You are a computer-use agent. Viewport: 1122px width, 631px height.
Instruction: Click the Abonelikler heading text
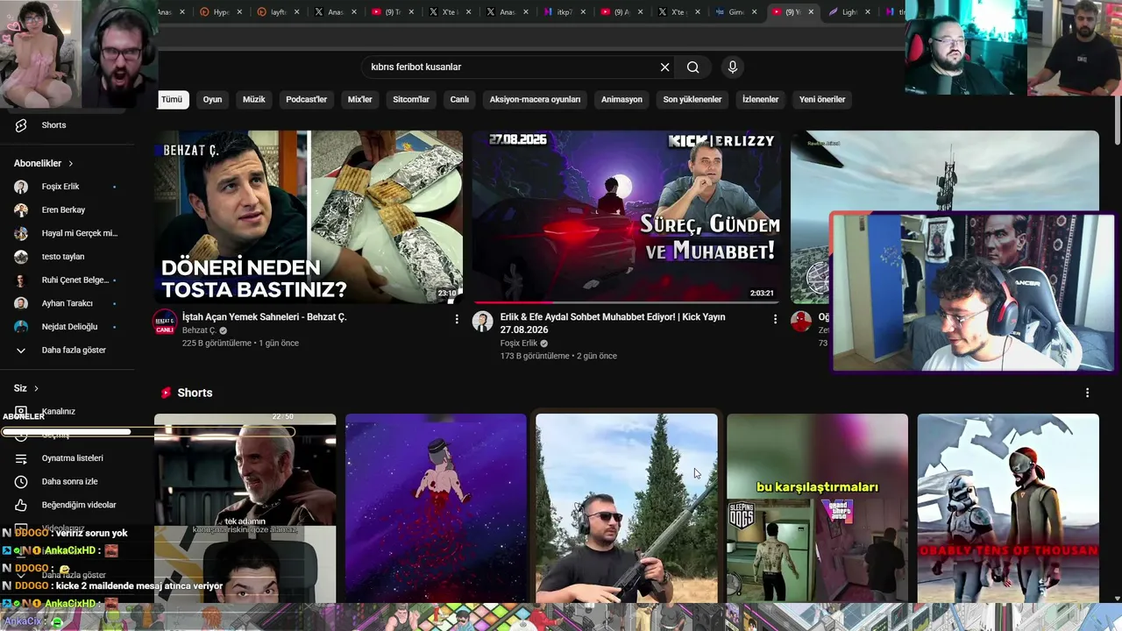pos(38,164)
